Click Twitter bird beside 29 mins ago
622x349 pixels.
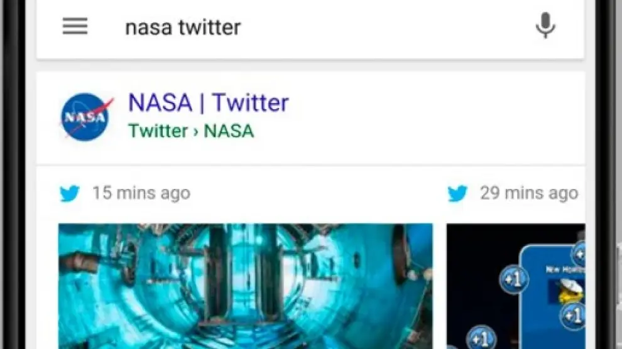pyautogui.click(x=457, y=193)
